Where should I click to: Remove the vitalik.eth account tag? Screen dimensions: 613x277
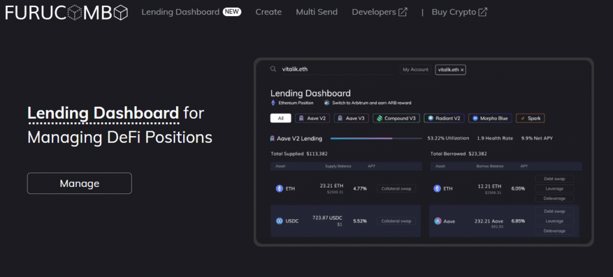coord(462,70)
